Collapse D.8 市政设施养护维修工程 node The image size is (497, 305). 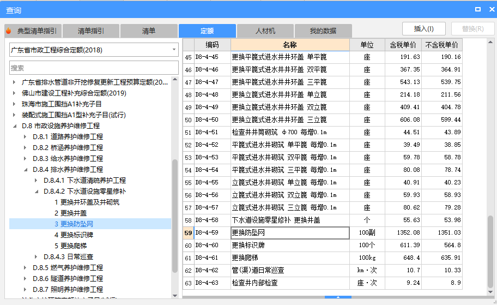click(x=15, y=126)
